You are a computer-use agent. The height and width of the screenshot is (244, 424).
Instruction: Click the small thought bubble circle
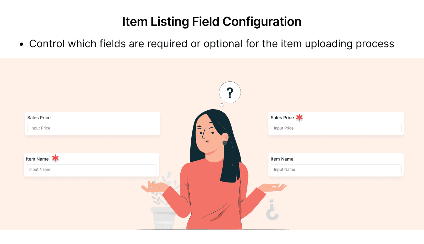click(222, 105)
